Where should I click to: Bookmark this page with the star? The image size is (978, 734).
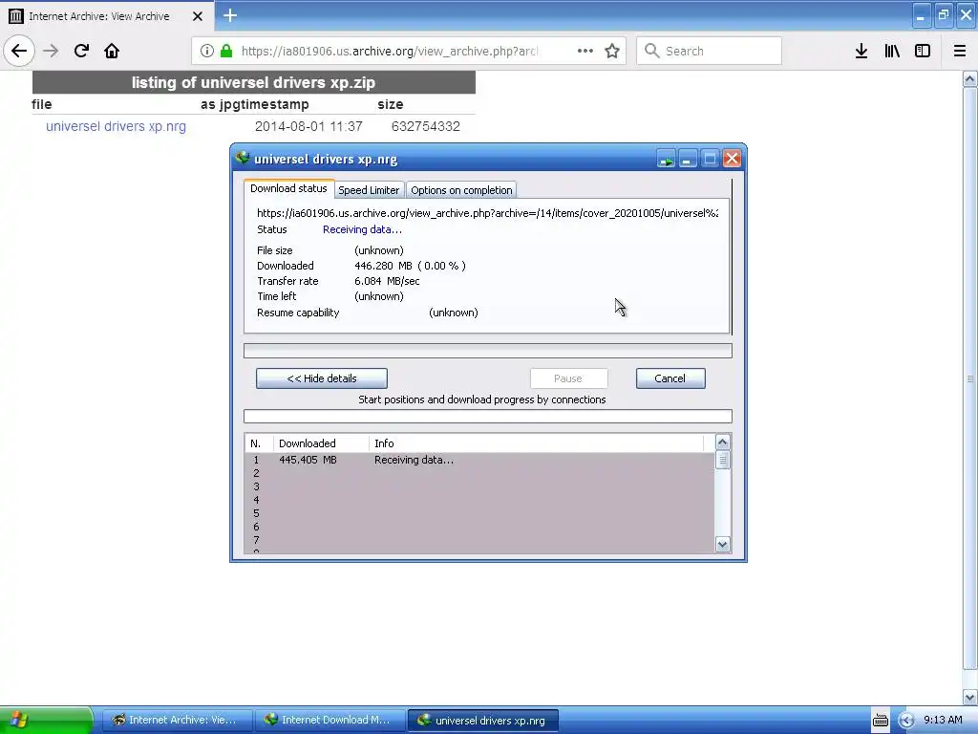coord(612,51)
